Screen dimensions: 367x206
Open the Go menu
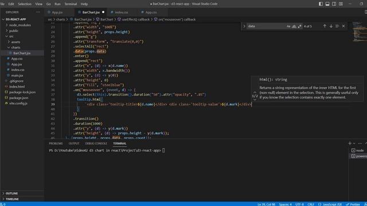click(48, 4)
